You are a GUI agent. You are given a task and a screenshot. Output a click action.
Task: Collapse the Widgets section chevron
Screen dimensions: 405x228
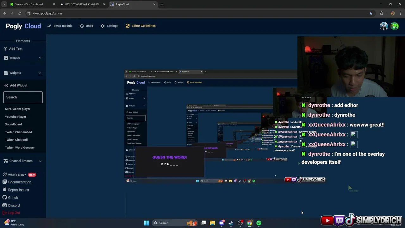tap(40, 73)
